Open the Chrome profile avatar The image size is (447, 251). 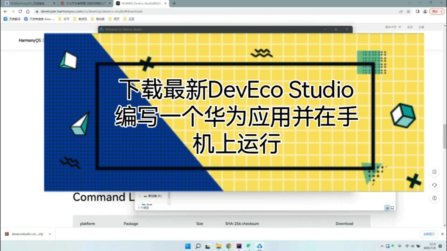coord(425,11)
